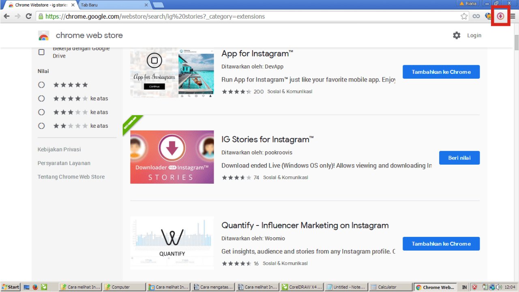The width and height of the screenshot is (519, 292).
Task: Switch to the Calculator taskbar window
Action: (x=391, y=287)
